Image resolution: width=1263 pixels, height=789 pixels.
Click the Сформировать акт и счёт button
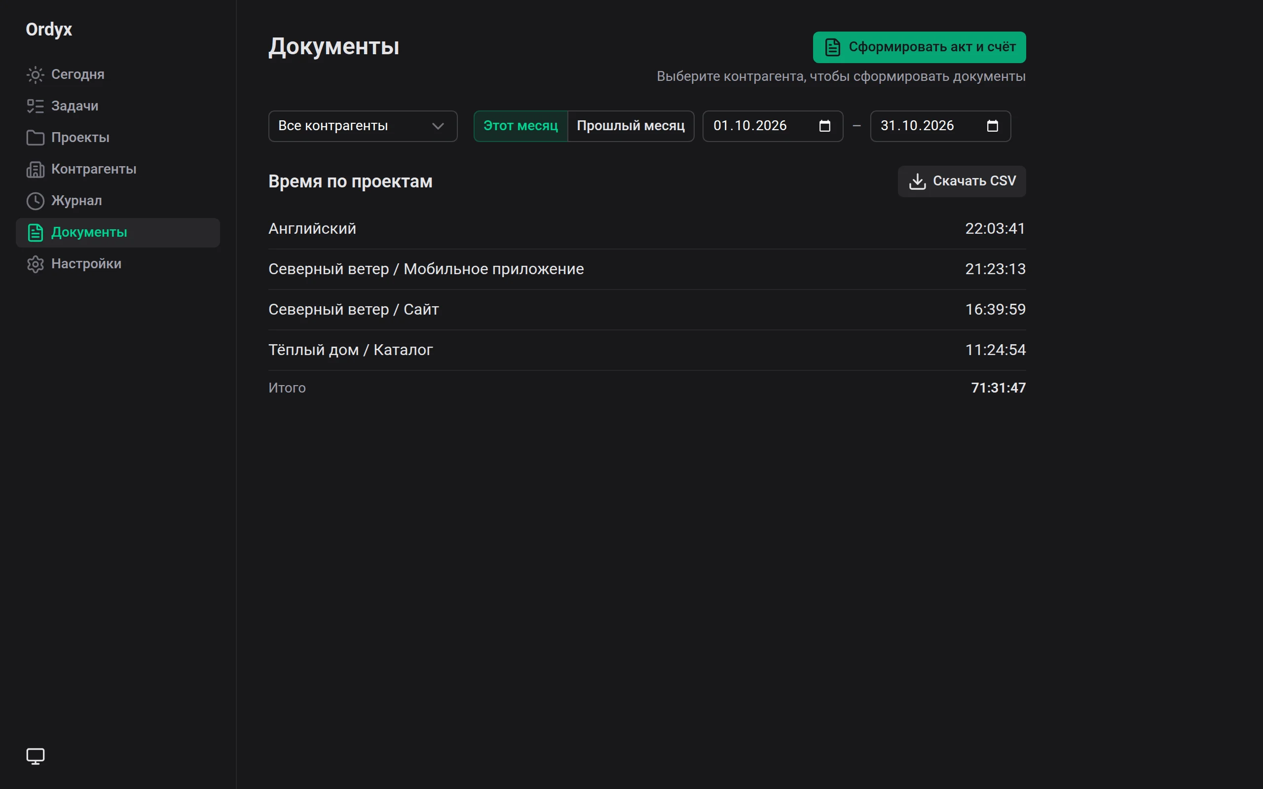click(919, 47)
